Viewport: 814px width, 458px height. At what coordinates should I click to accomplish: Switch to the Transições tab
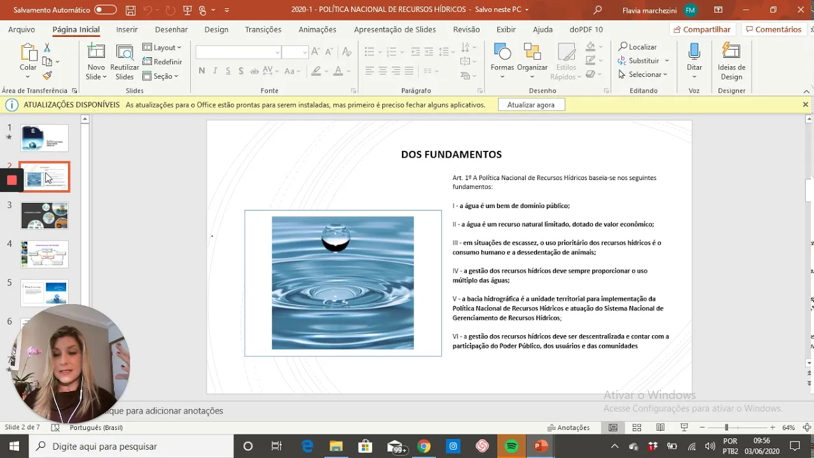point(263,30)
